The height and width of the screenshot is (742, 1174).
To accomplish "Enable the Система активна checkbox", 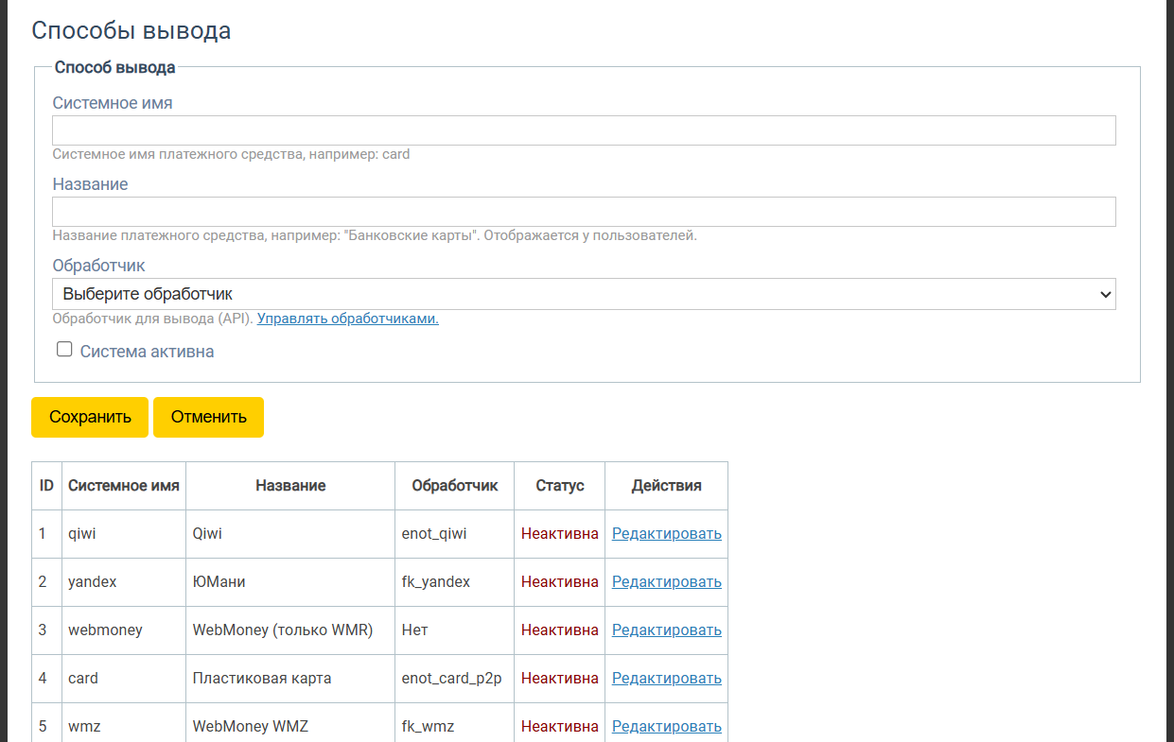I will tap(64, 350).
